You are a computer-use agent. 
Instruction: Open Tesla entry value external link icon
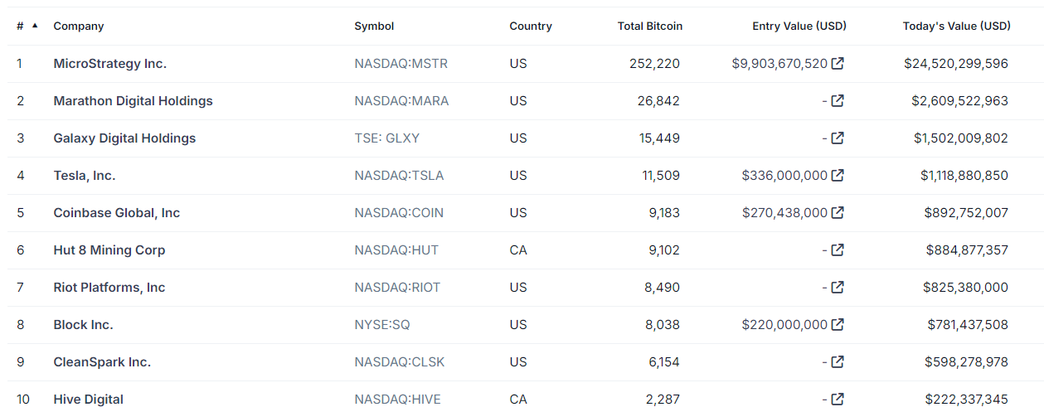(x=838, y=176)
